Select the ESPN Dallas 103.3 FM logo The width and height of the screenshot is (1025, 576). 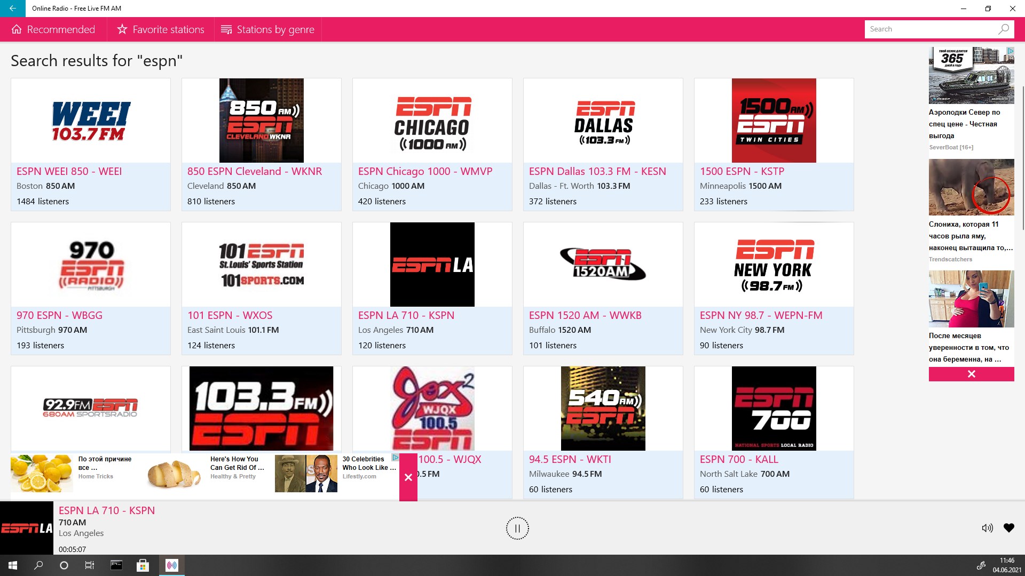(x=603, y=121)
